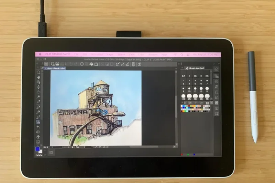Click the top icon in right palette dock
Image resolution: width=275 pixels, height=183 pixels.
pyautogui.click(x=216, y=69)
